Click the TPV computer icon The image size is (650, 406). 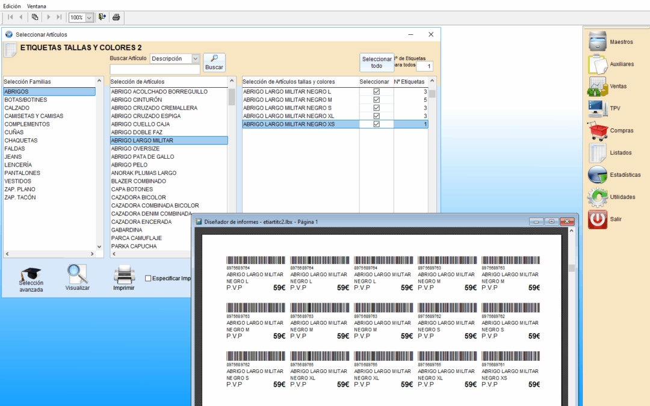coord(598,108)
